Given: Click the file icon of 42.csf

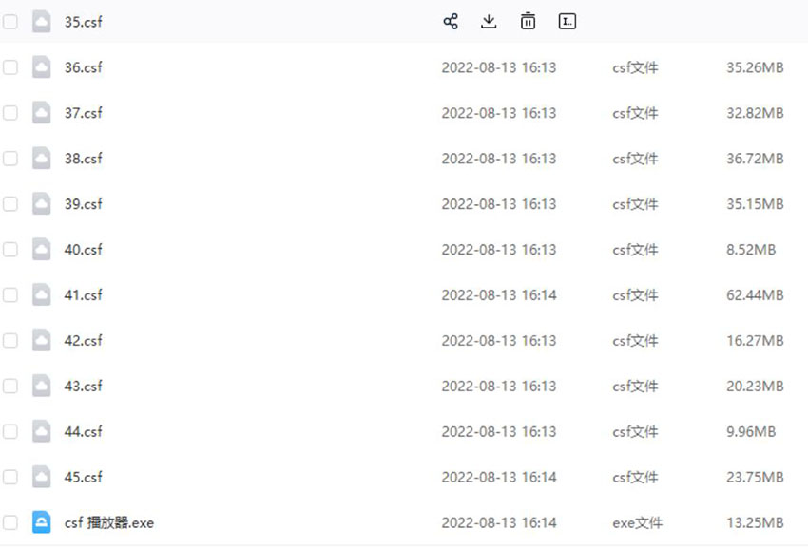Looking at the screenshot, I should click(41, 340).
